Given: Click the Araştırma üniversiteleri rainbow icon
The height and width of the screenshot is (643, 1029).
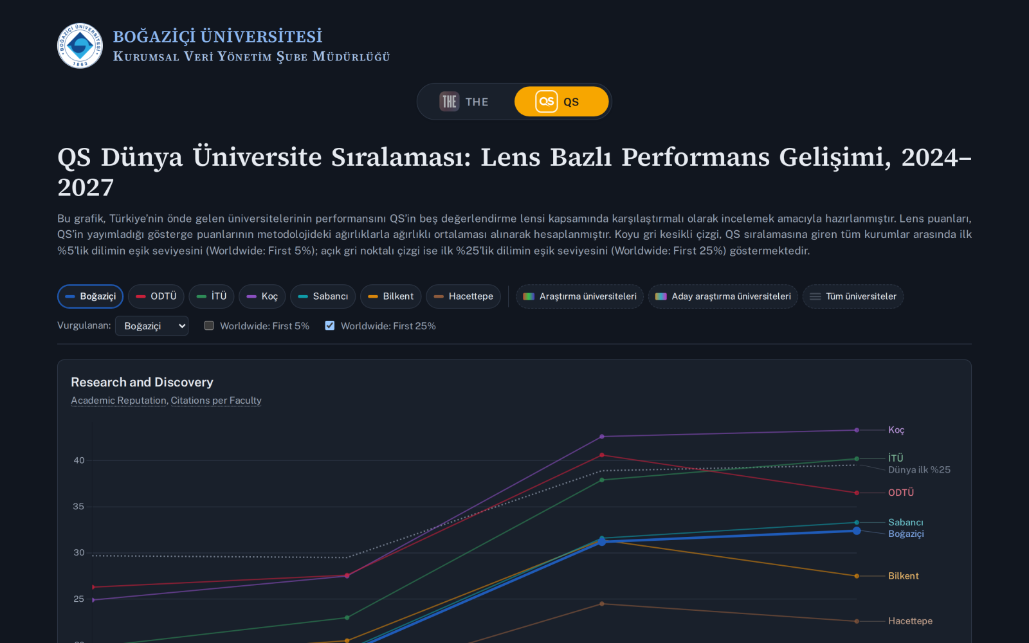Looking at the screenshot, I should [529, 296].
